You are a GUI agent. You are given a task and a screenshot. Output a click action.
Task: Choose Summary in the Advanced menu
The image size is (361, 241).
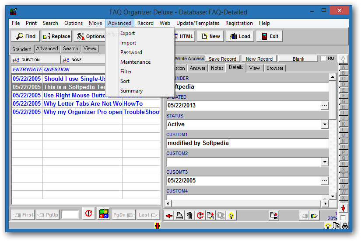(x=131, y=91)
